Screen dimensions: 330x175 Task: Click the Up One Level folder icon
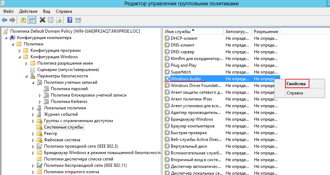pos(23,20)
